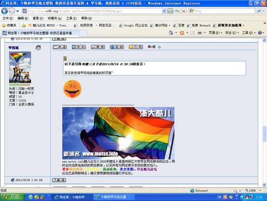Screen dimensions: 267x201
Task: Open the 安全(S) command bar dropdown
Action: pyautogui.click(x=232, y=32)
